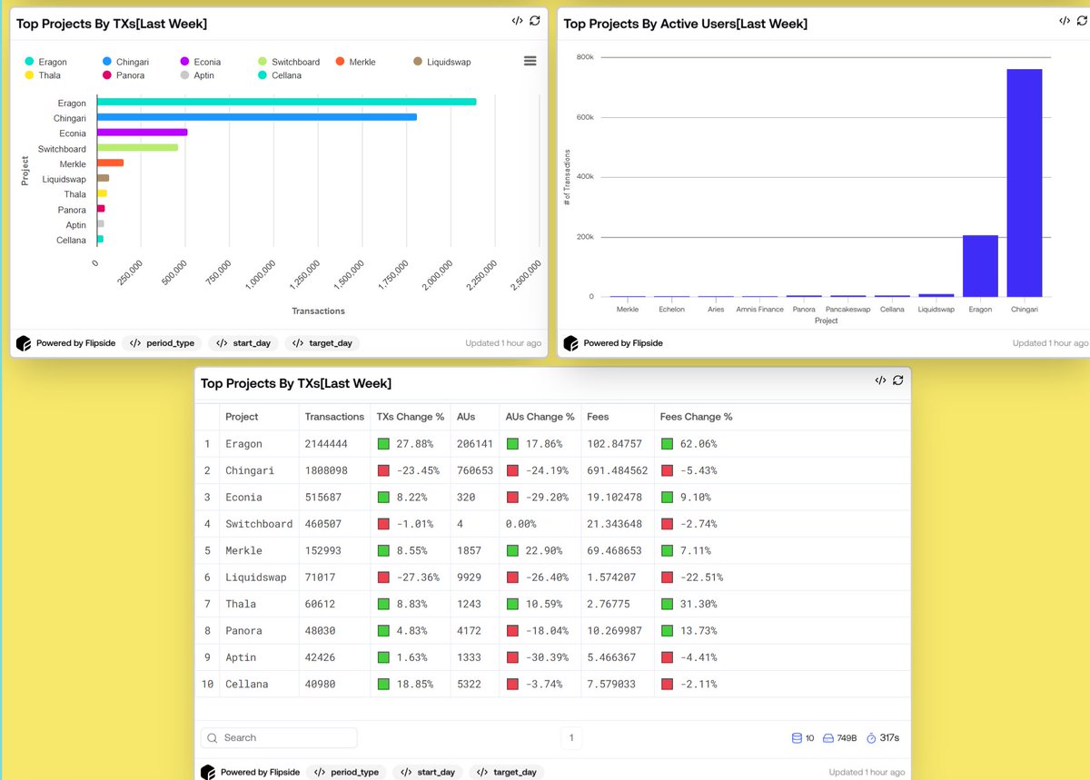Toggle the Merkle legend series
The width and height of the screenshot is (1090, 780).
[355, 62]
